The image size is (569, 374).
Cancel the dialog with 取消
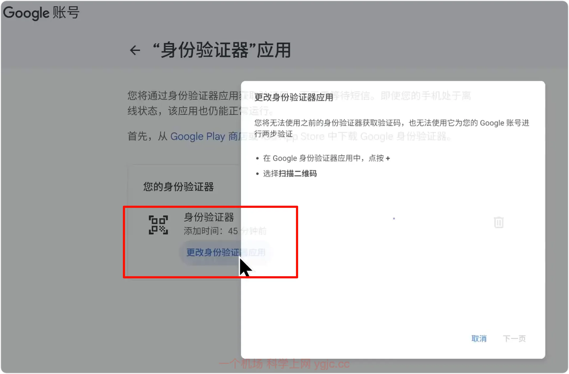(479, 339)
